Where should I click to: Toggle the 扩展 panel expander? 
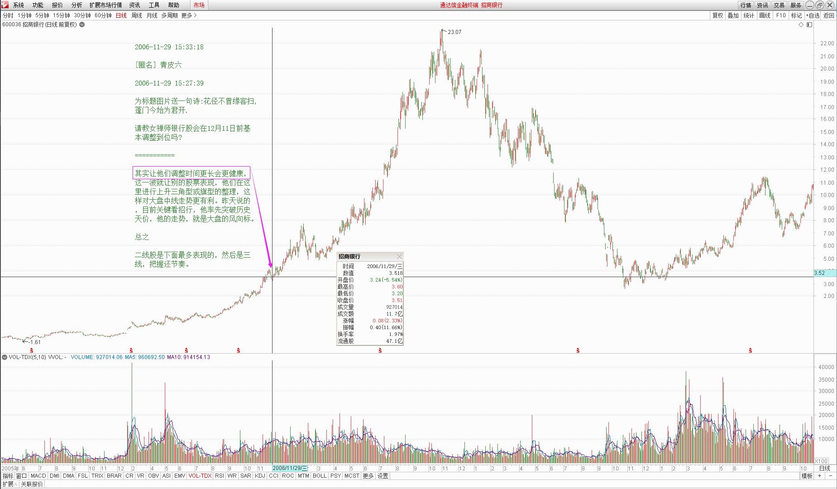pos(10,484)
